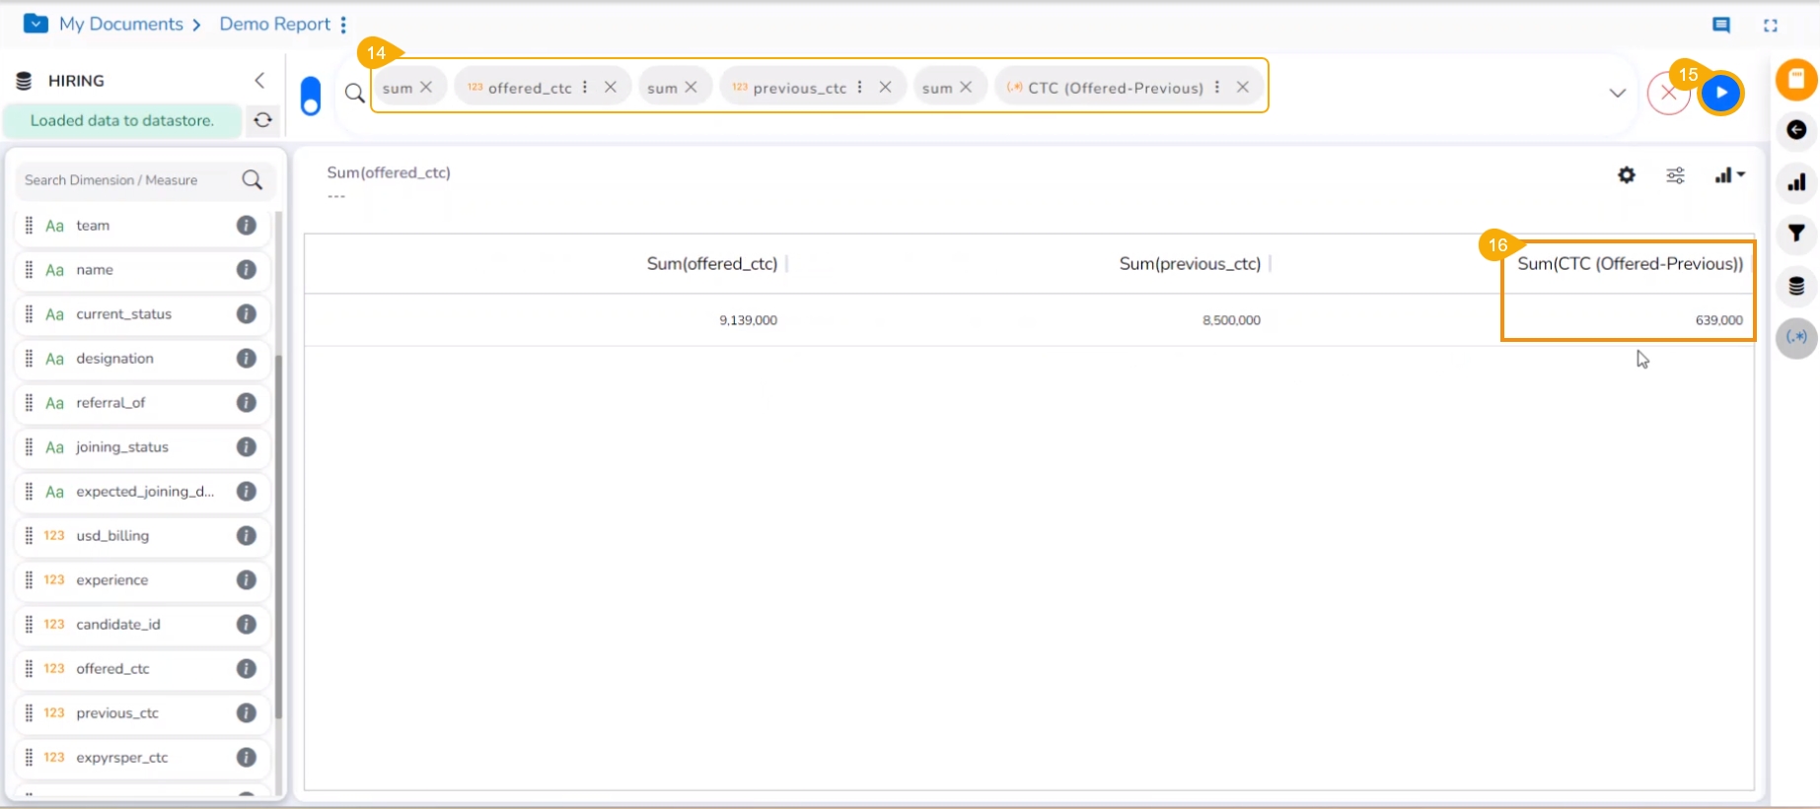
Task: Click the HIRING datastore stack icon
Action: click(25, 81)
